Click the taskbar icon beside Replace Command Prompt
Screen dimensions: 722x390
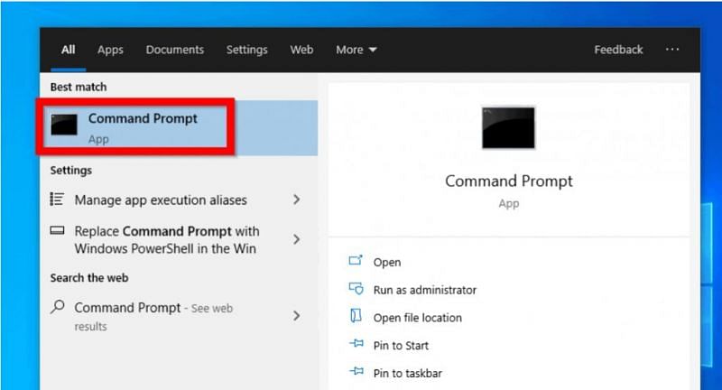tap(57, 230)
